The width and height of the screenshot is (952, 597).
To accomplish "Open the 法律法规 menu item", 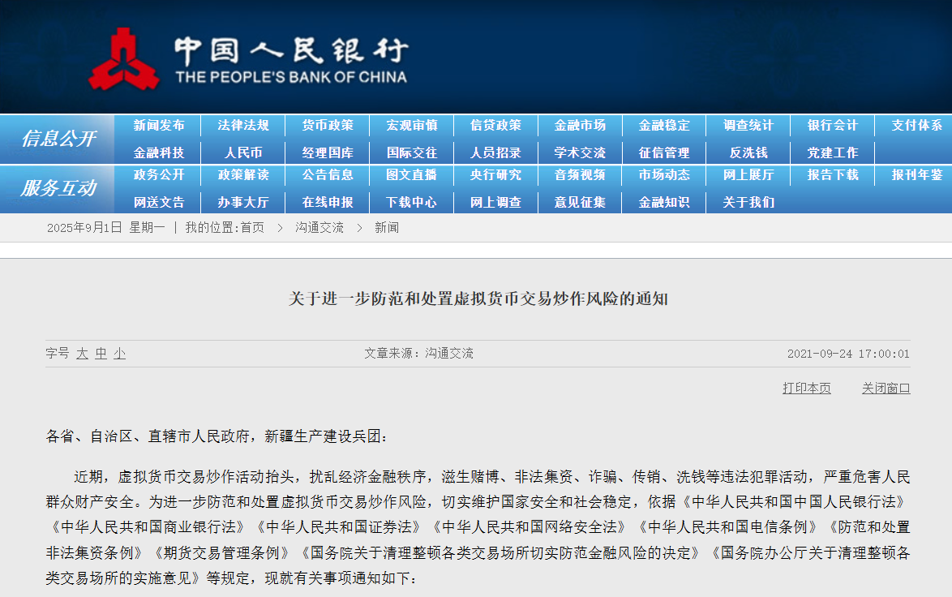I will point(242,126).
